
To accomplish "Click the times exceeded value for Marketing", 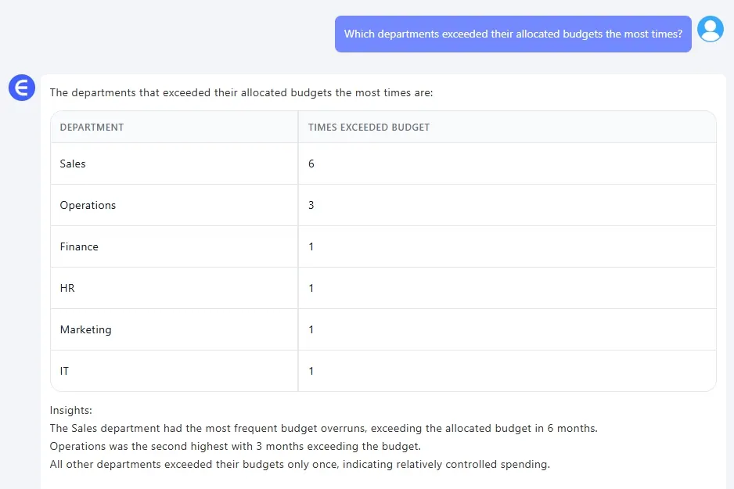I will [x=311, y=329].
